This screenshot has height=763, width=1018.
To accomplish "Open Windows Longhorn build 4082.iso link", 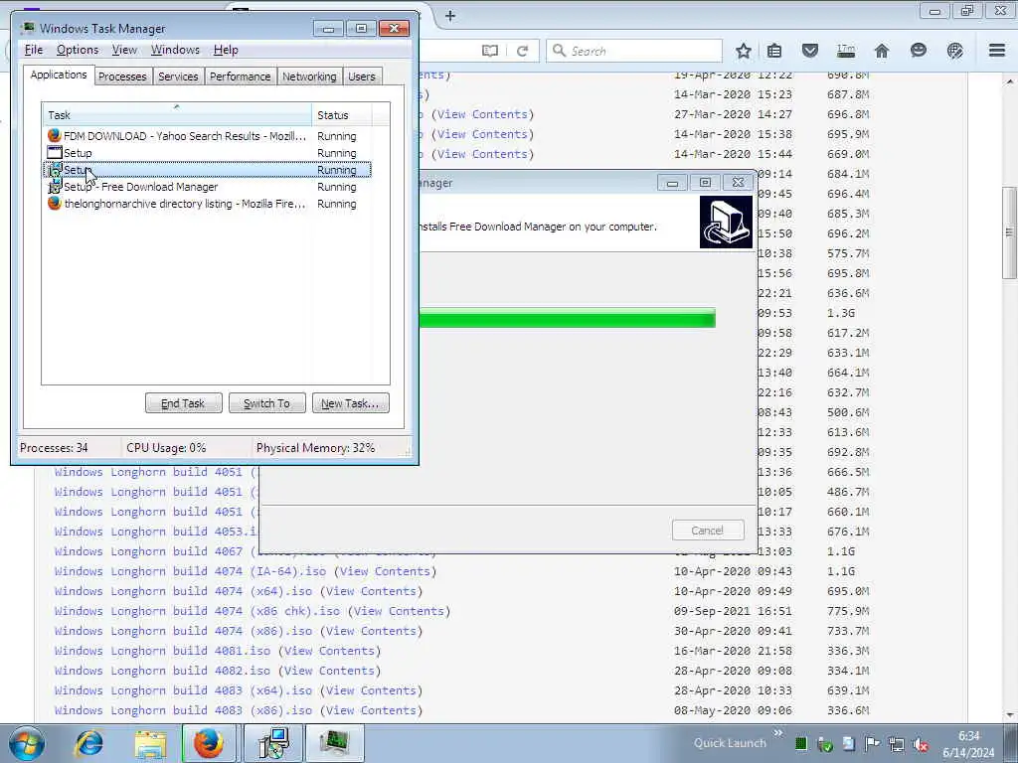I will click(162, 671).
